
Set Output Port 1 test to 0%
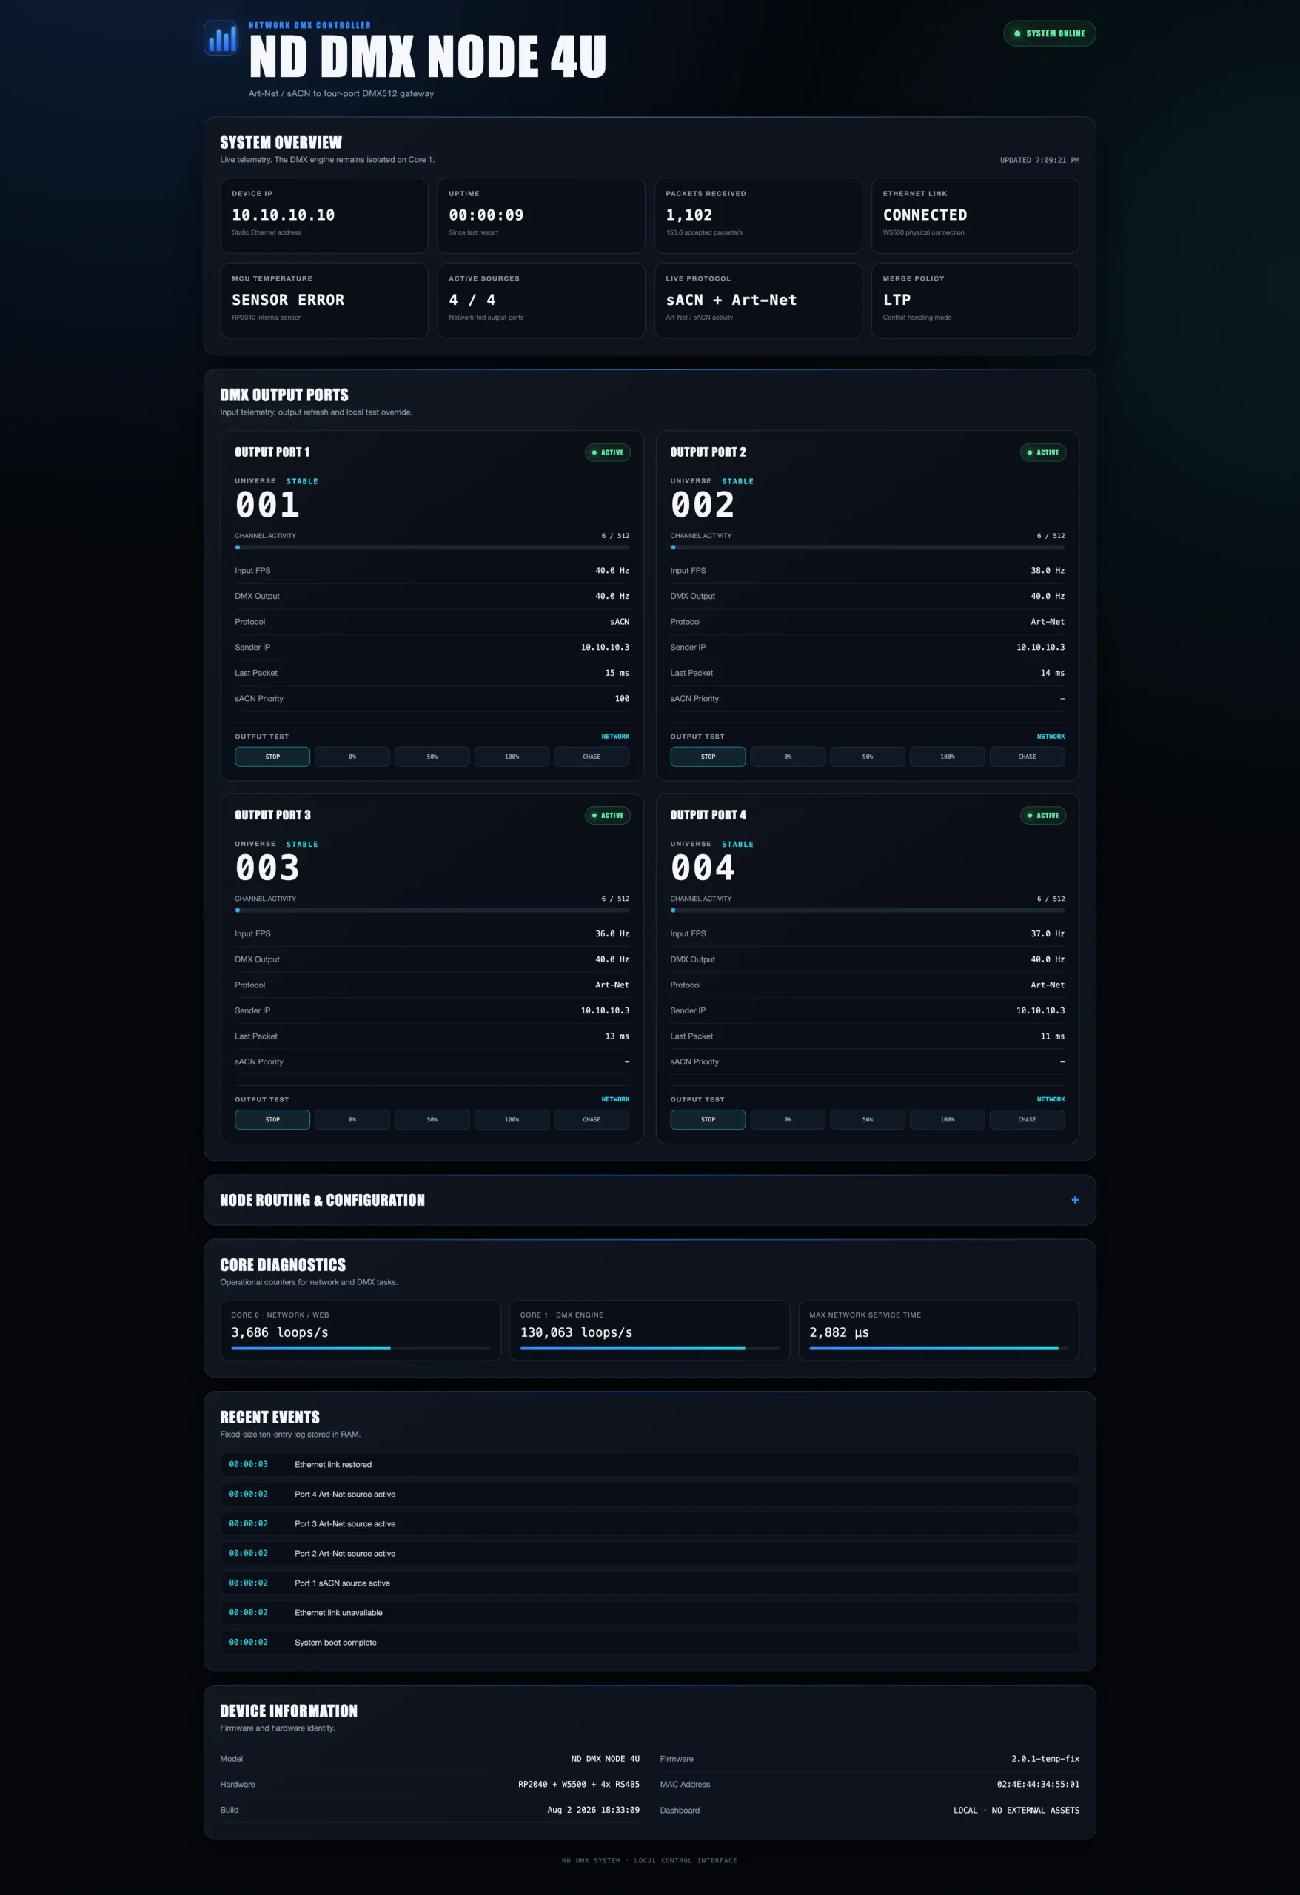[x=352, y=757]
